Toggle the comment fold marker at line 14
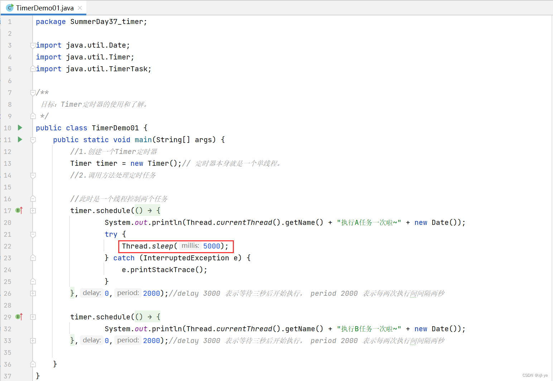The width and height of the screenshot is (553, 381). (x=33, y=175)
